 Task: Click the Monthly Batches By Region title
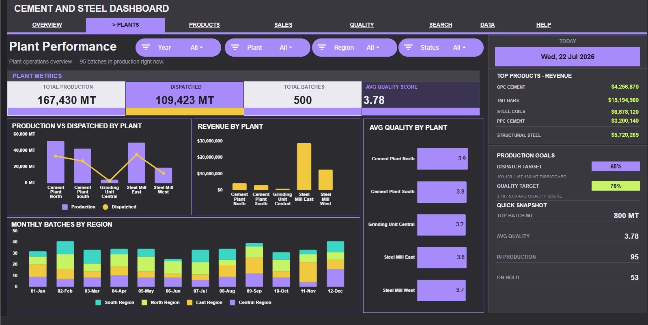[x=62, y=224]
